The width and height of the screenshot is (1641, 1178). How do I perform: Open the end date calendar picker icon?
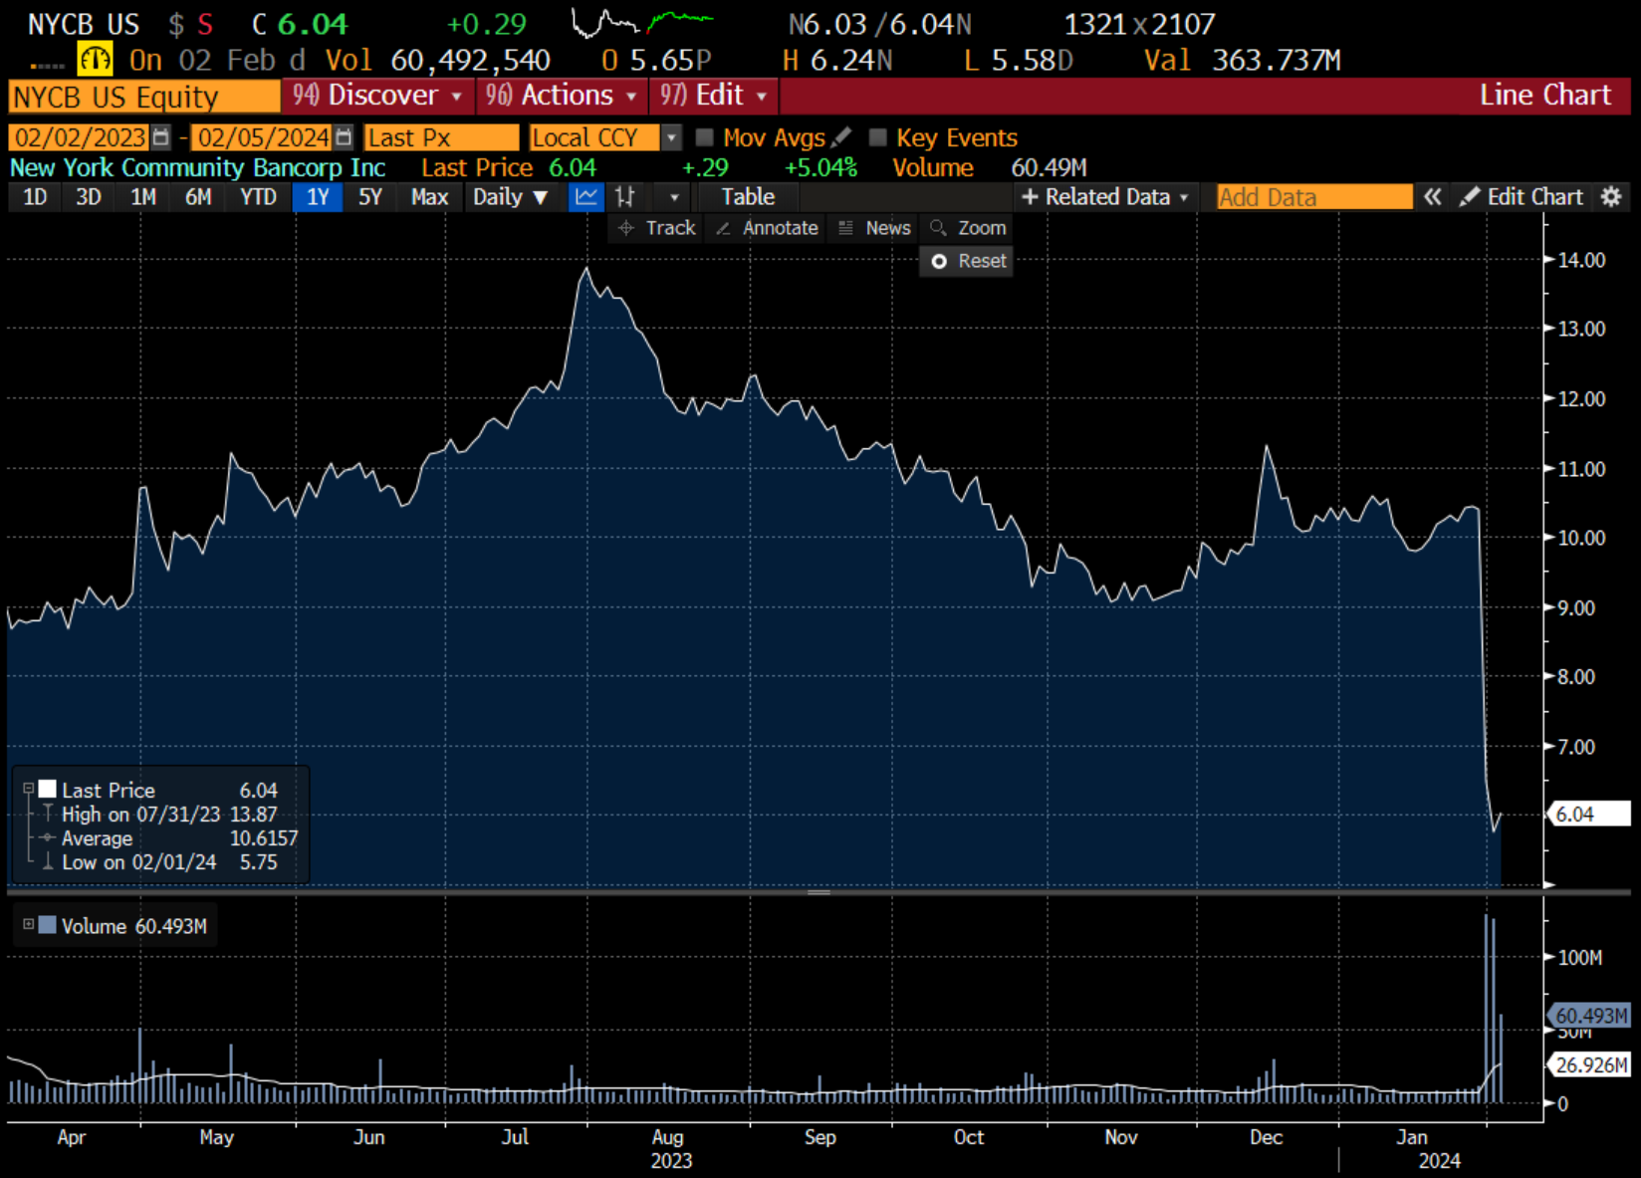pos(344,137)
